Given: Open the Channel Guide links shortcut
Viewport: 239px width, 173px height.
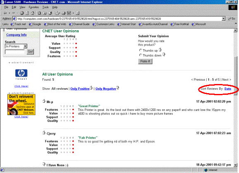Looking at the screenshot, I should click(x=79, y=24).
